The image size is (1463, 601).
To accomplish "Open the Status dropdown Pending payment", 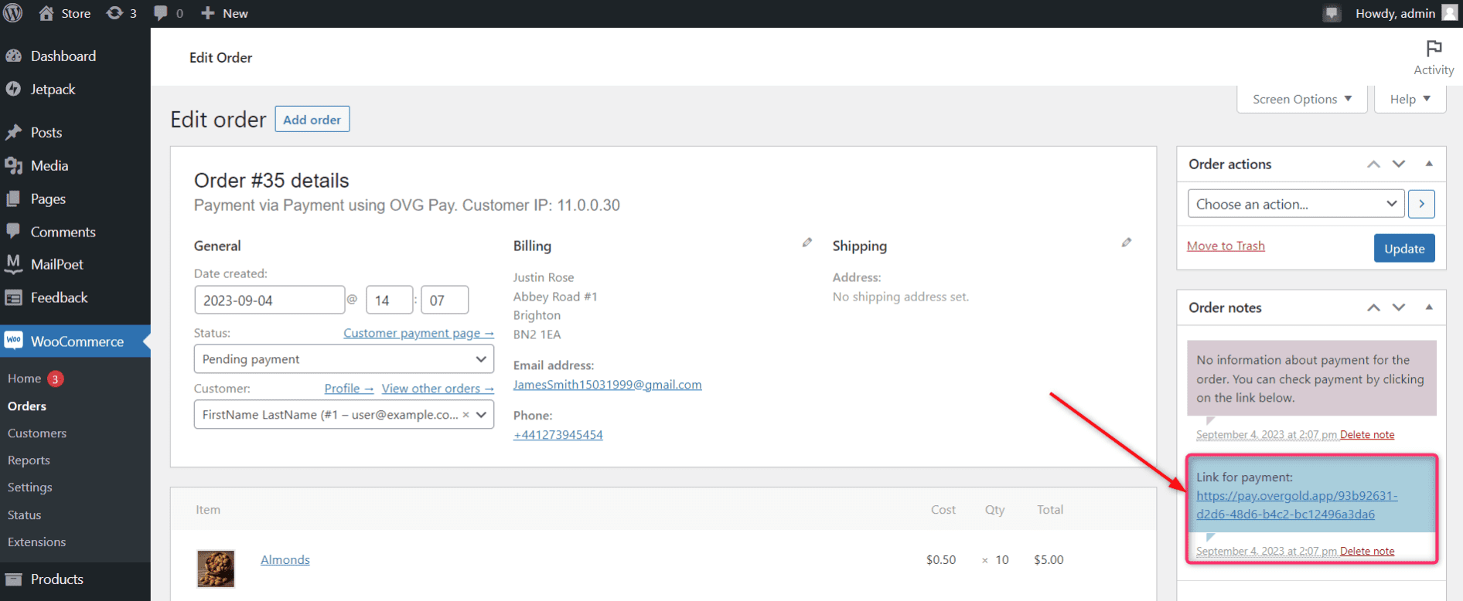I will point(344,359).
